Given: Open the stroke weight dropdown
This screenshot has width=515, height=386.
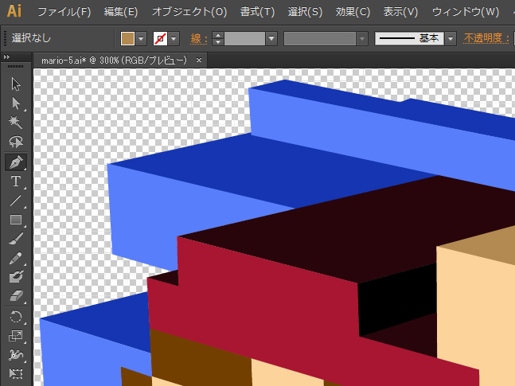Looking at the screenshot, I should pyautogui.click(x=271, y=38).
